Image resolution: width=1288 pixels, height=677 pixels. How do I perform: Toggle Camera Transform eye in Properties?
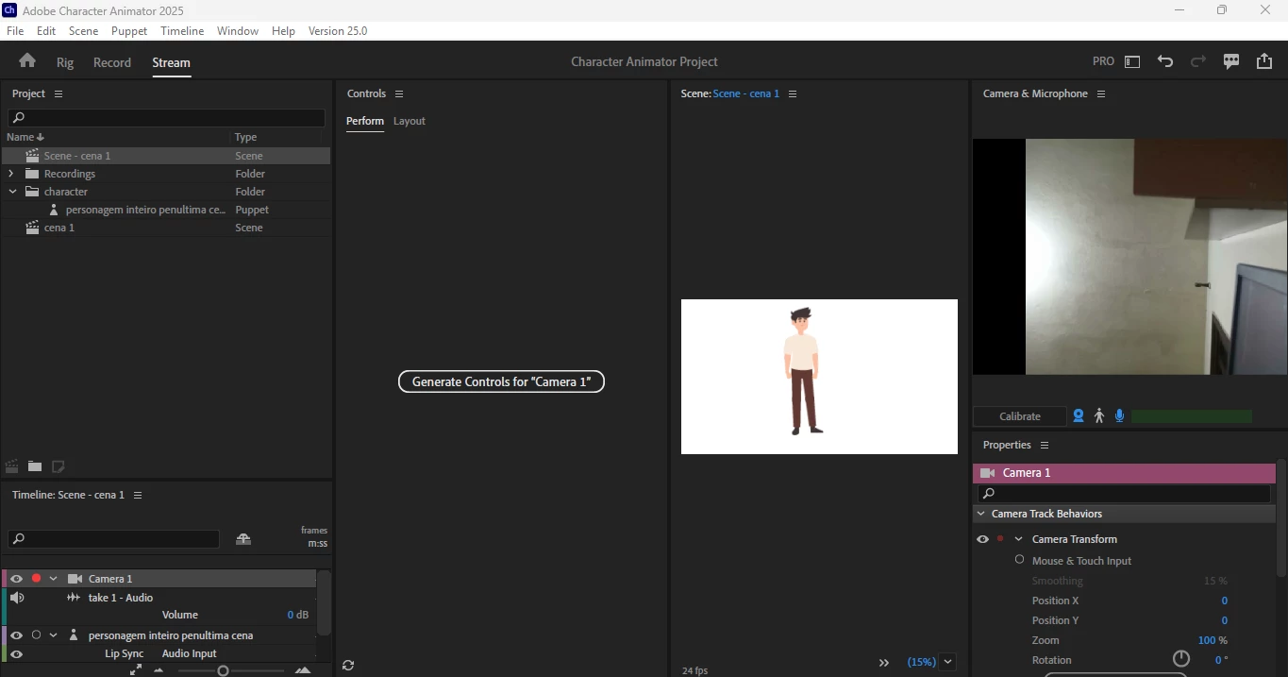(x=982, y=539)
